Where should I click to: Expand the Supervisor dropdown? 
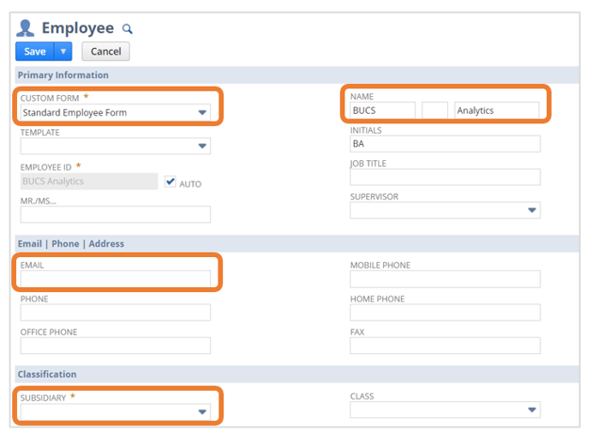pyautogui.click(x=532, y=211)
